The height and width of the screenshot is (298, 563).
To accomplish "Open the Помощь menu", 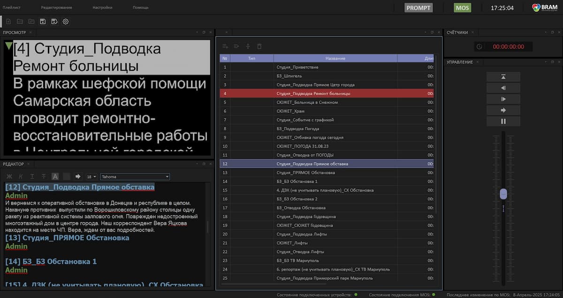I will tap(141, 7).
